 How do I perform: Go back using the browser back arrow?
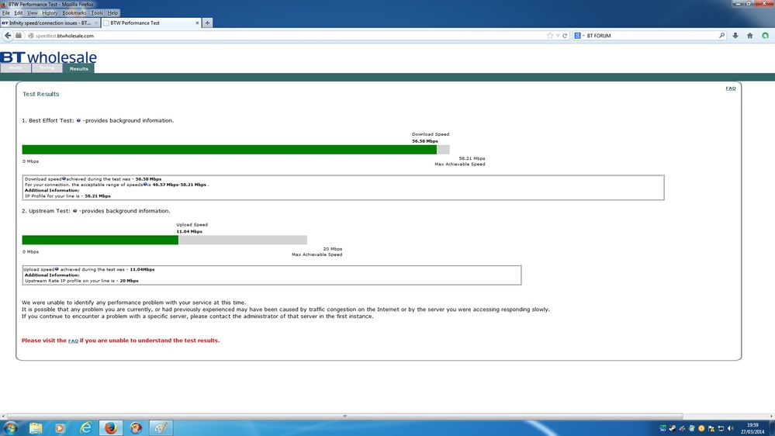(8, 36)
